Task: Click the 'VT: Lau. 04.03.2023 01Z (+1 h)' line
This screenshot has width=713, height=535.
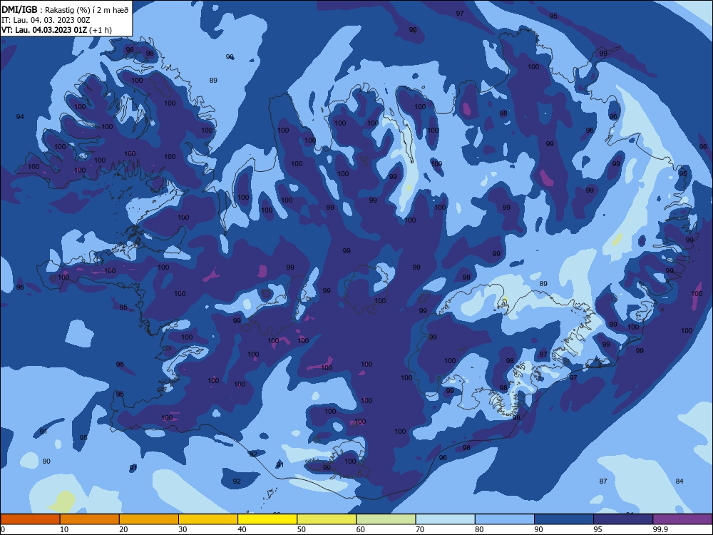Action: tap(56, 30)
